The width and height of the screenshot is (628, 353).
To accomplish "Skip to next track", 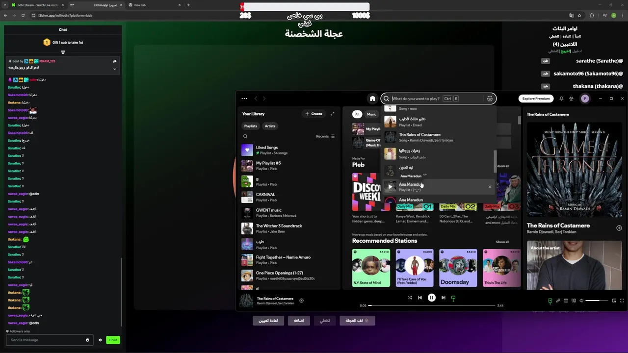I will click(444, 298).
